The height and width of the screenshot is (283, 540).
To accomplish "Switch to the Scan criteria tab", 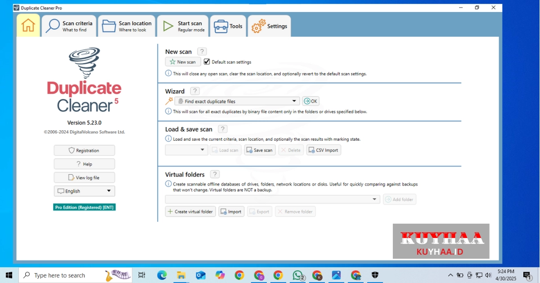I will pos(69,26).
